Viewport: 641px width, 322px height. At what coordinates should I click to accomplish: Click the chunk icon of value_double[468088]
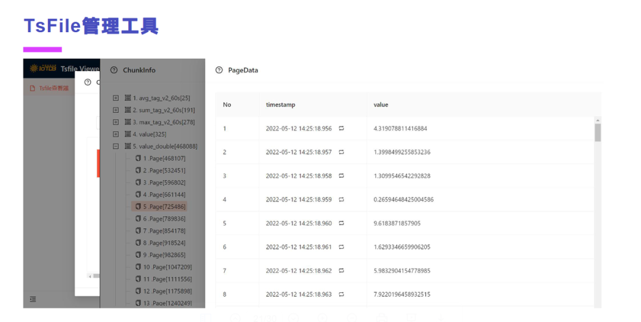(128, 146)
